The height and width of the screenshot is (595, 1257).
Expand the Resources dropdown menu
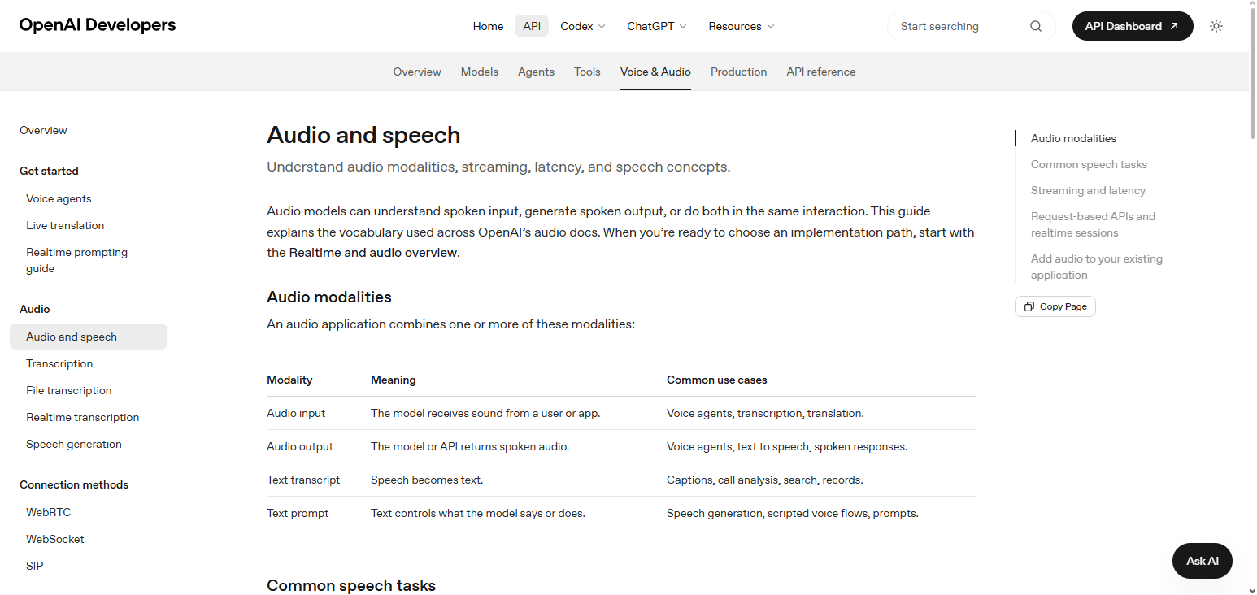pyautogui.click(x=742, y=26)
